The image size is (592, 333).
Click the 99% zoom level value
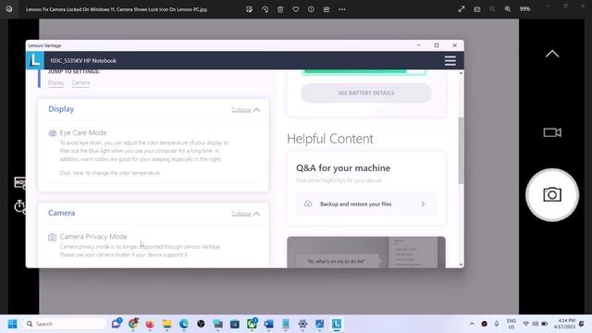tap(524, 9)
